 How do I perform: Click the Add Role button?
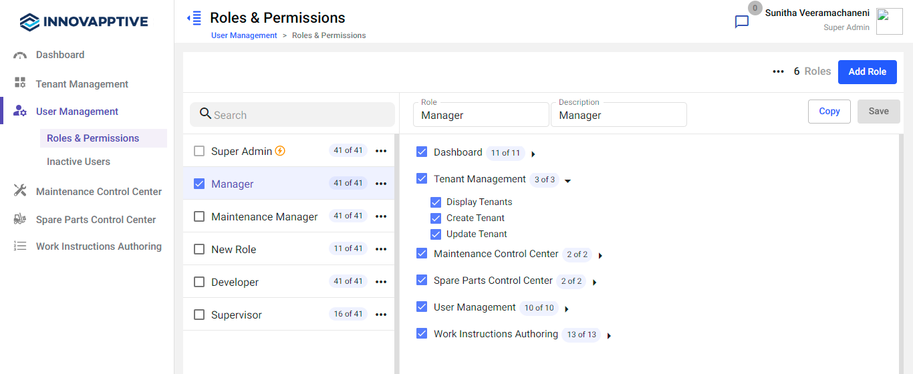click(x=867, y=71)
